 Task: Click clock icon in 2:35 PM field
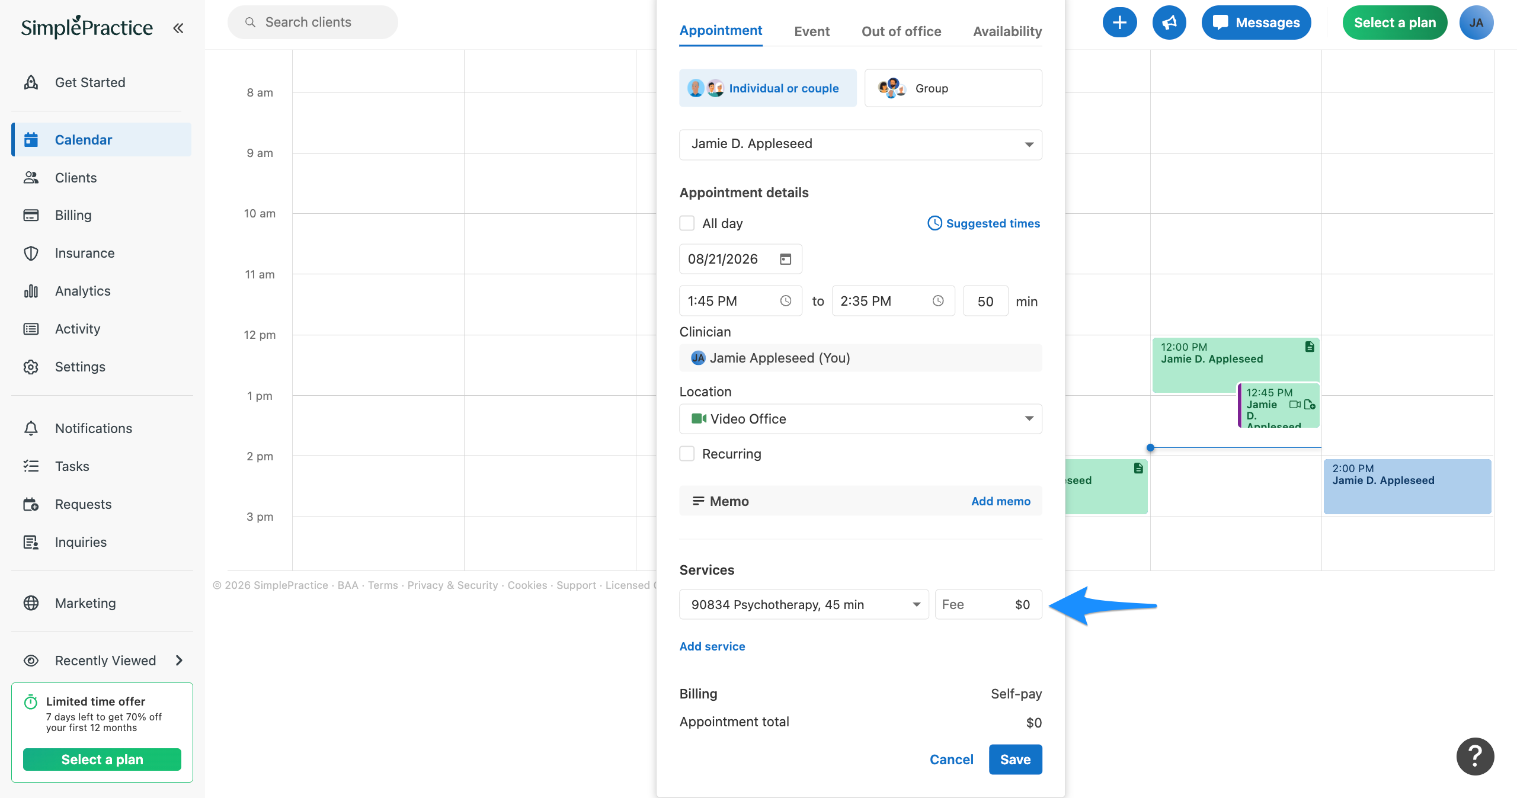point(938,301)
